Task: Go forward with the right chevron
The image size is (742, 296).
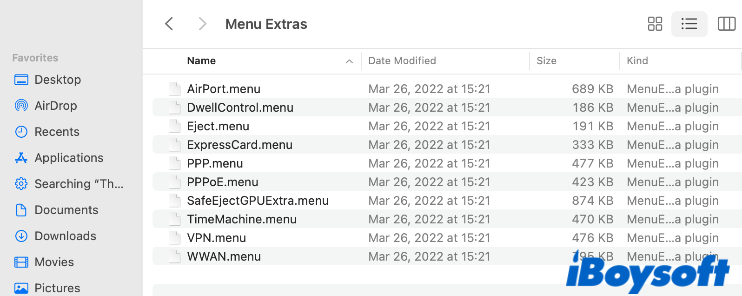Action: tap(202, 24)
